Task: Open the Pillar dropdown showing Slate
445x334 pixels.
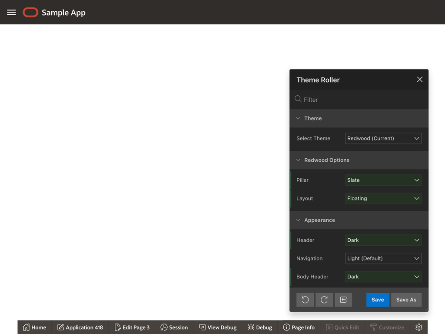Action: point(383,180)
